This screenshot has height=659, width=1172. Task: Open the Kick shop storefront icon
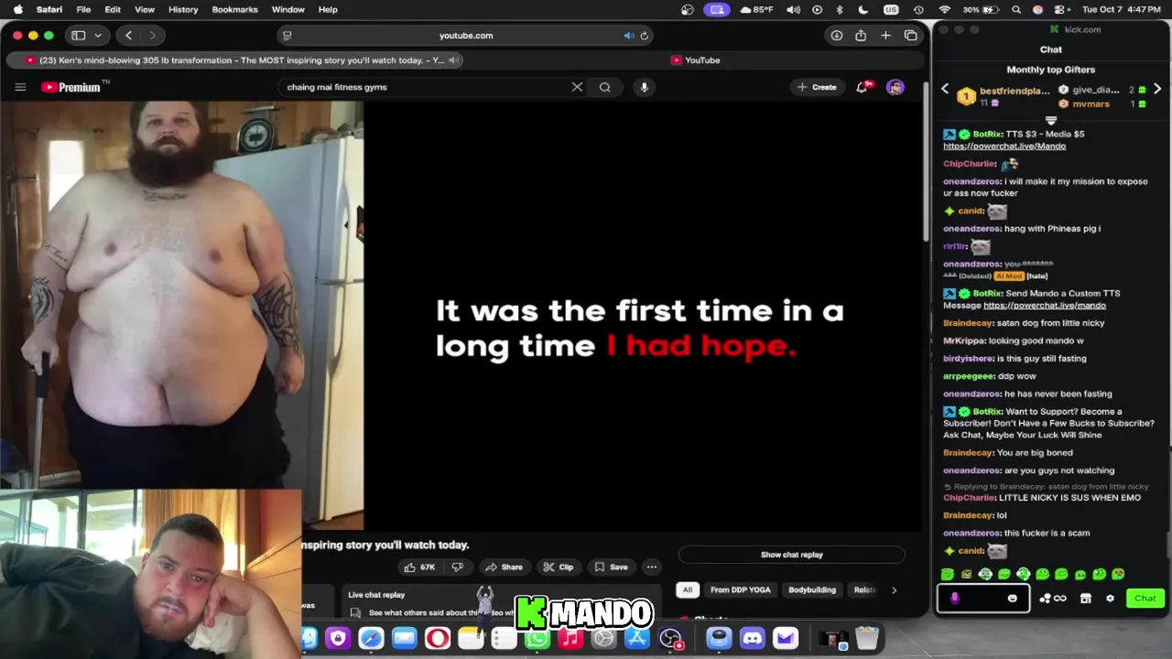click(x=1085, y=599)
